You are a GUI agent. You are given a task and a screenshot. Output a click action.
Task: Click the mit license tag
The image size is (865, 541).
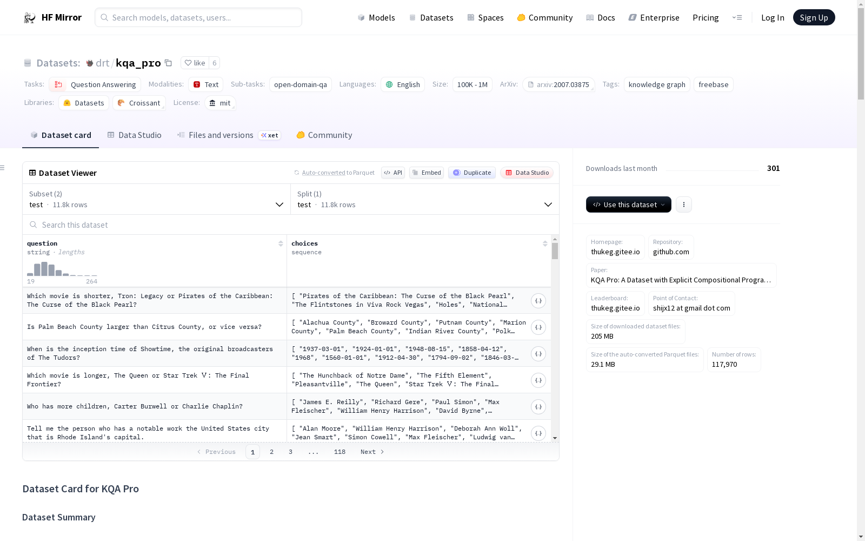(220, 103)
